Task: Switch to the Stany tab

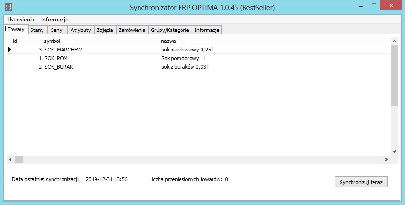Action: [38, 30]
